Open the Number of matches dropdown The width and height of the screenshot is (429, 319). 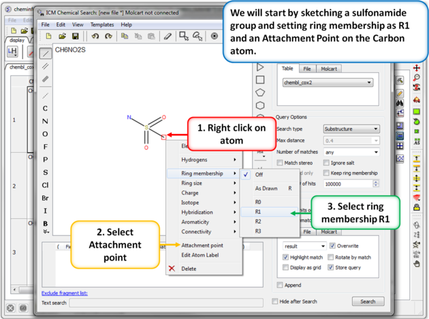tap(351, 152)
